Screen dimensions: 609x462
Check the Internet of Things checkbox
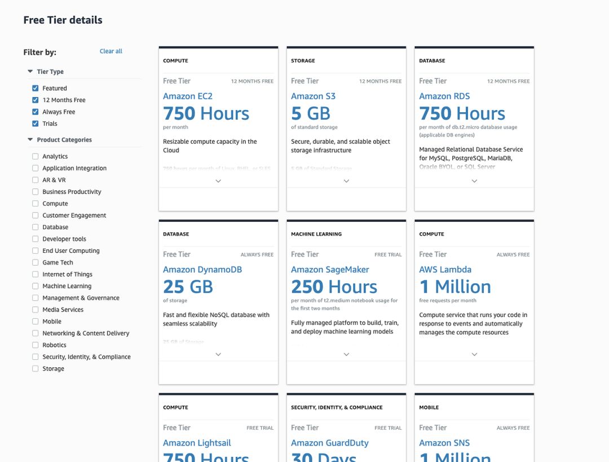click(36, 274)
